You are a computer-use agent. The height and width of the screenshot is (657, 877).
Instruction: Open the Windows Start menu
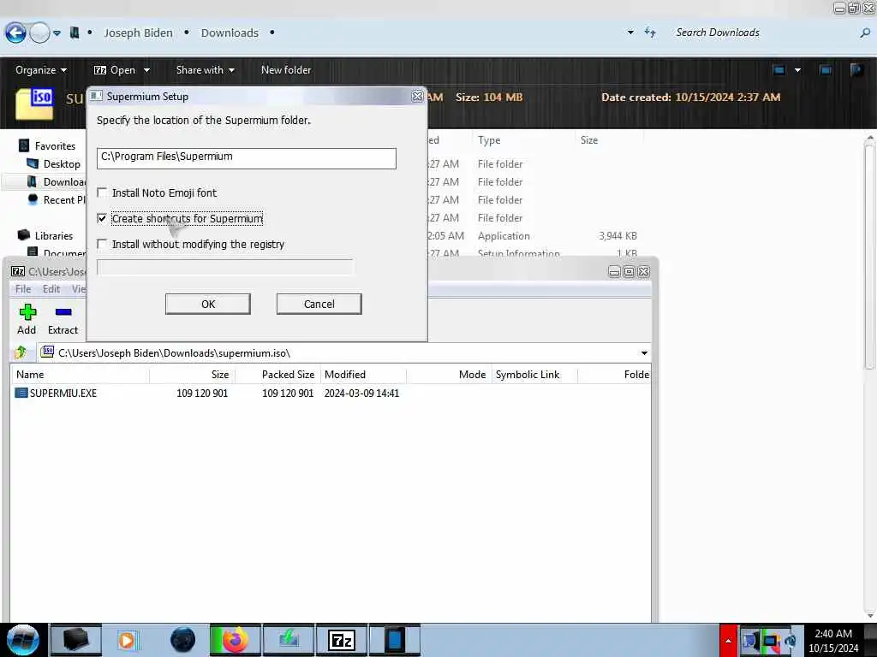22,640
